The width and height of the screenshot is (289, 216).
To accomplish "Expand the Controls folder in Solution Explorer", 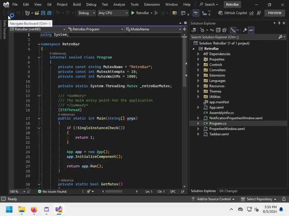I will click(198, 65).
